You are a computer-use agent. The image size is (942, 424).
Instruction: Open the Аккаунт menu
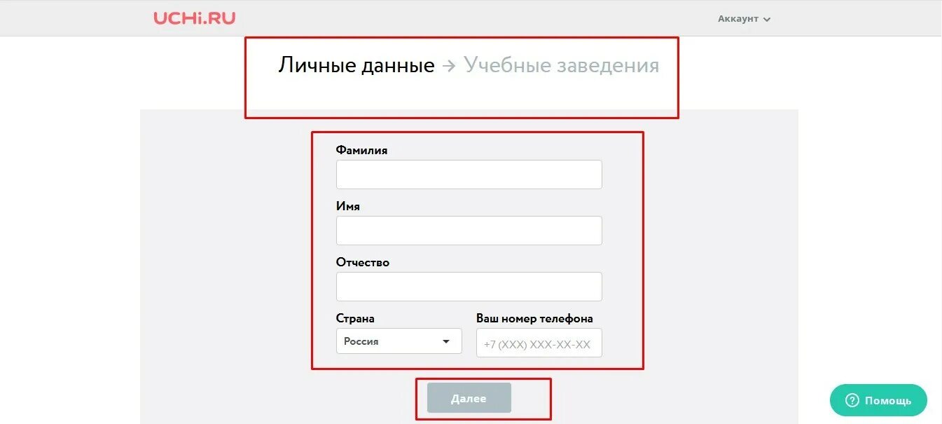744,19
